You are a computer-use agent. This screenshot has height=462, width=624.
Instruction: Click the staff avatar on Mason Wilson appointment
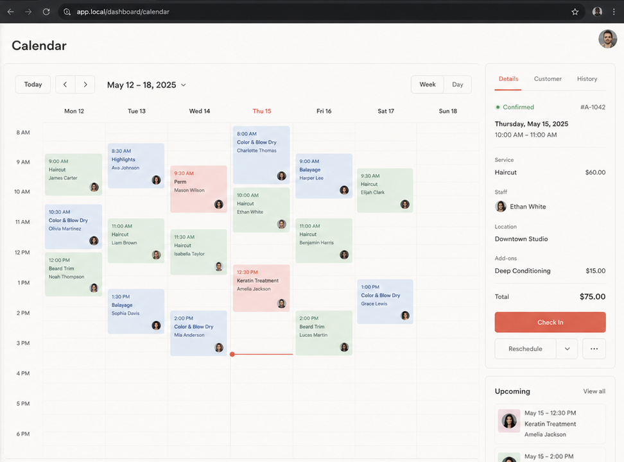click(x=219, y=204)
